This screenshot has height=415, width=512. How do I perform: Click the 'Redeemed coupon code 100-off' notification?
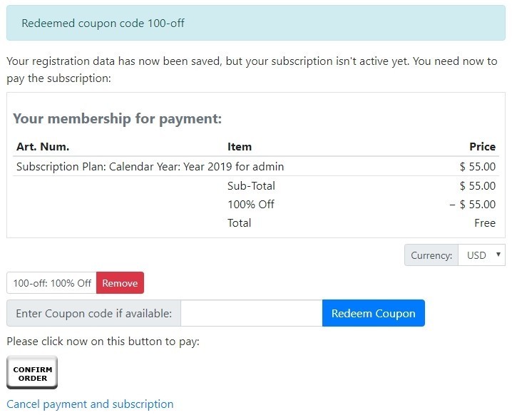[x=256, y=23]
